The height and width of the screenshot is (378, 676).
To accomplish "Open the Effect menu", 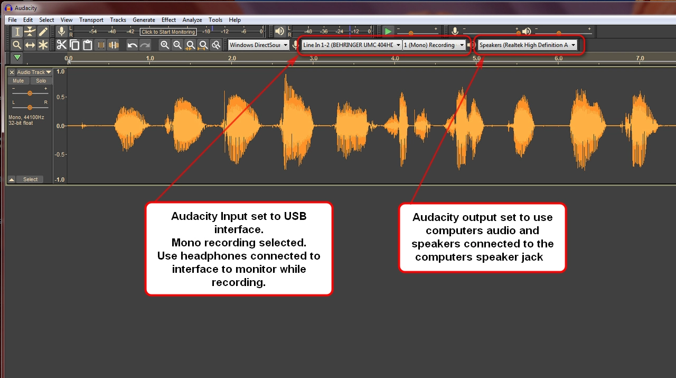I will [x=168, y=20].
